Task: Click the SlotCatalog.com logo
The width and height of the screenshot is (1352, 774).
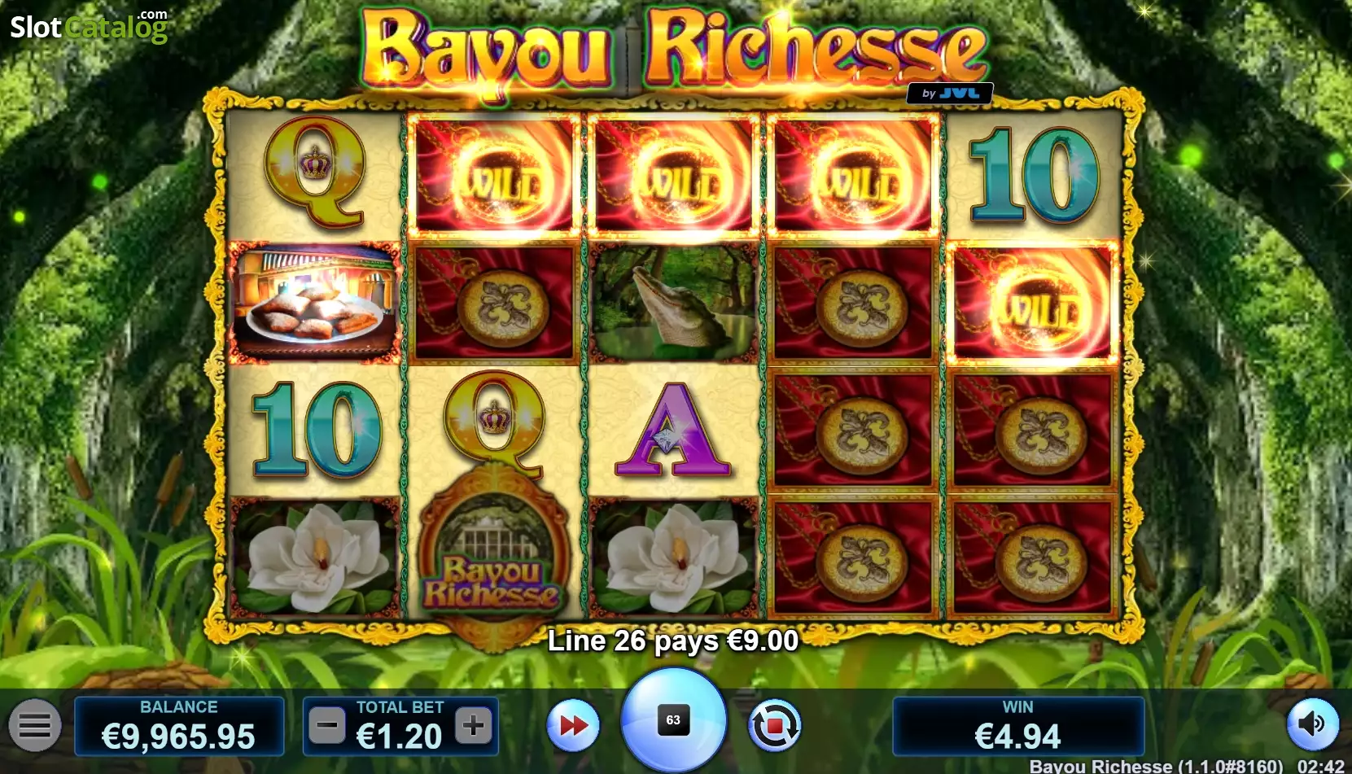Action: (x=89, y=26)
